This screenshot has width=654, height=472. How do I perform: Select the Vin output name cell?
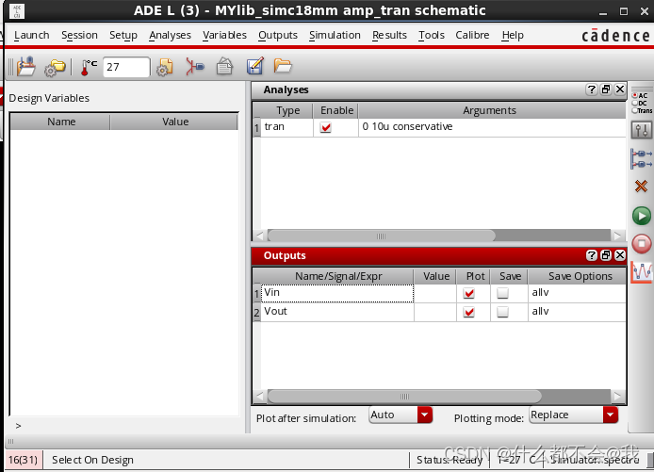pyautogui.click(x=337, y=293)
